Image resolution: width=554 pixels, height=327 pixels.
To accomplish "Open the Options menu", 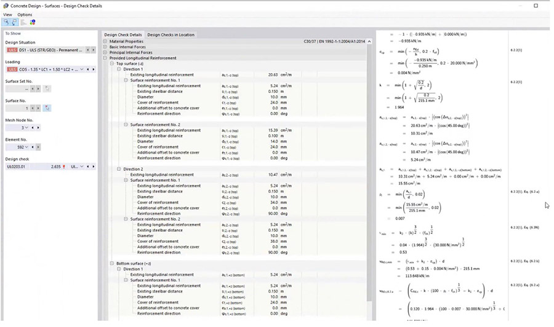I will point(25,14).
